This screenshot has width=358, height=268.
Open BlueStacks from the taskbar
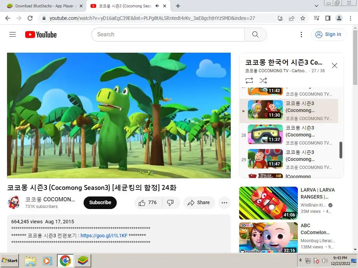[x=83, y=261]
